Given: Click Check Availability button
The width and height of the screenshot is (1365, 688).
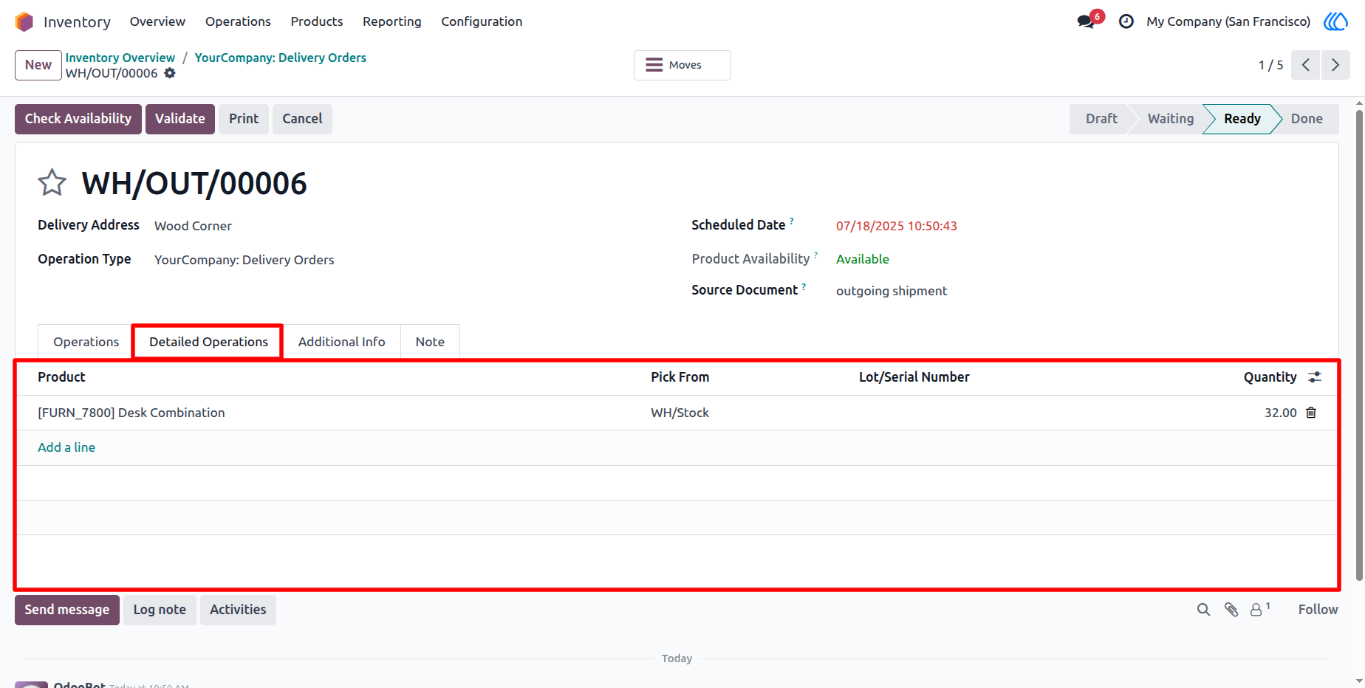Looking at the screenshot, I should [x=78, y=119].
